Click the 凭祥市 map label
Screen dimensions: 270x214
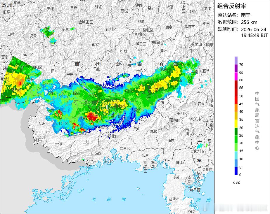39,140
